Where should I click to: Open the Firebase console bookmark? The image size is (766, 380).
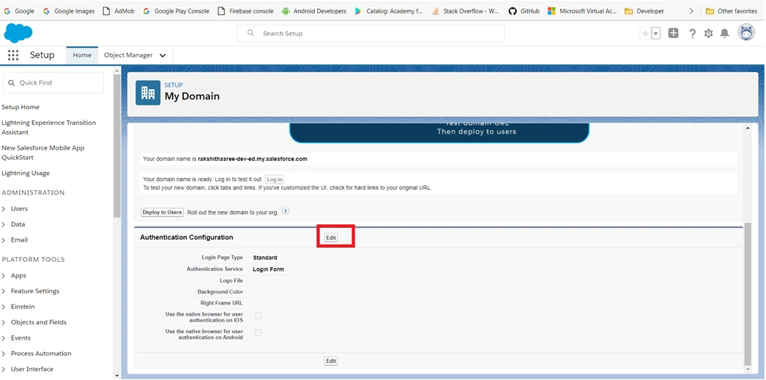point(245,10)
